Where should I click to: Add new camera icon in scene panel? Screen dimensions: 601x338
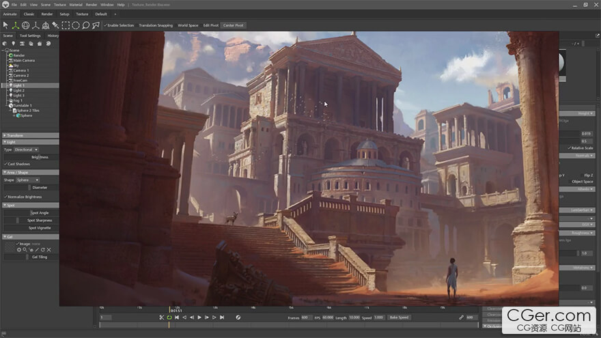(x=23, y=44)
